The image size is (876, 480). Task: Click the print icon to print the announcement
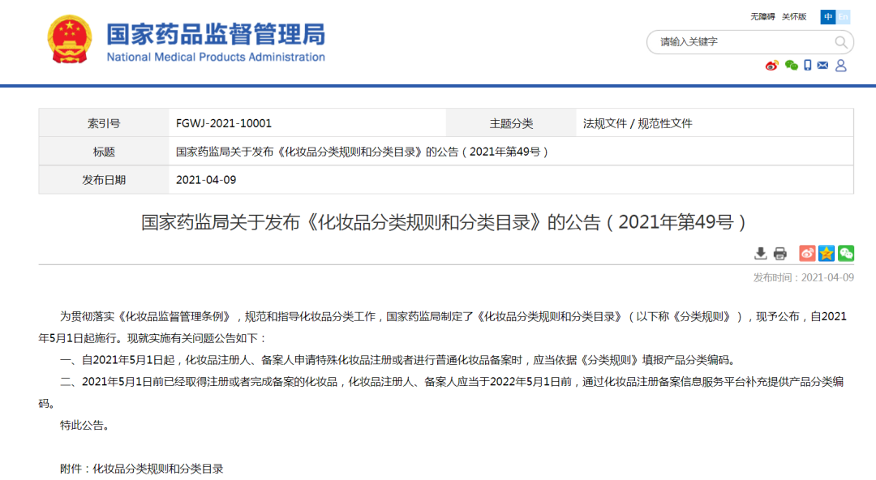780,253
